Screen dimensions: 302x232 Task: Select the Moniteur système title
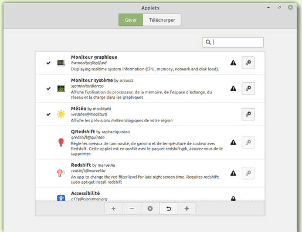pyautogui.click(x=92, y=80)
